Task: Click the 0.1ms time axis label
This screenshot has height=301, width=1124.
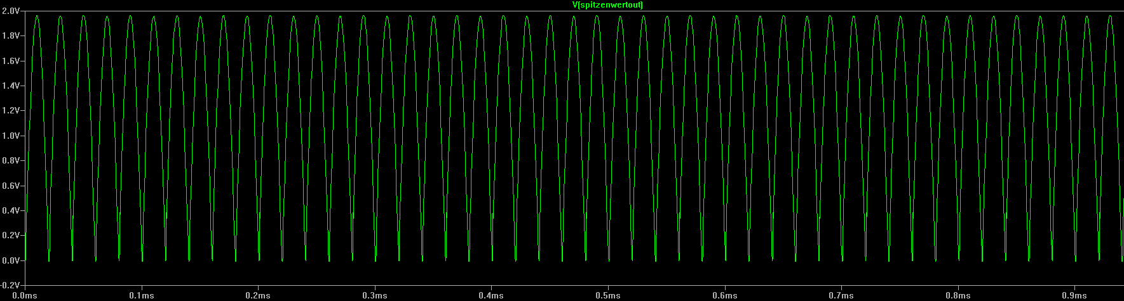Action: pyautogui.click(x=141, y=296)
